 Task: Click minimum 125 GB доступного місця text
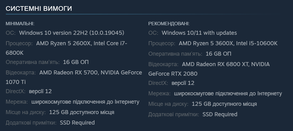[x=82, y=112]
